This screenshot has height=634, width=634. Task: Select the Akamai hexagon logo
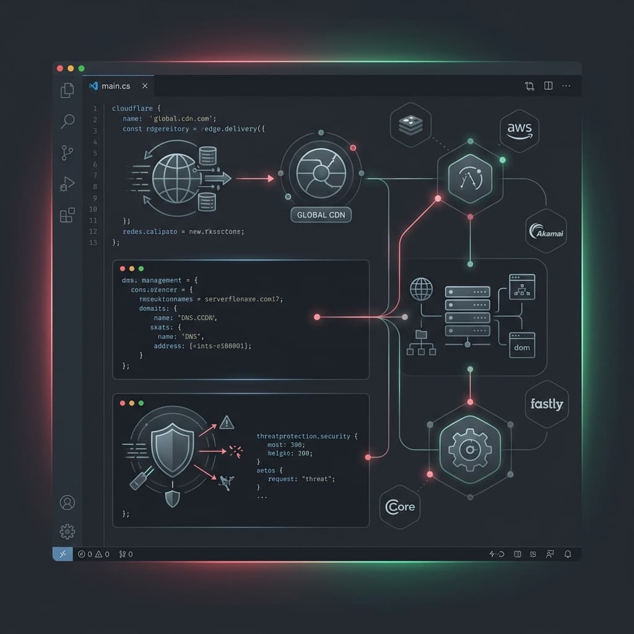[x=546, y=231]
